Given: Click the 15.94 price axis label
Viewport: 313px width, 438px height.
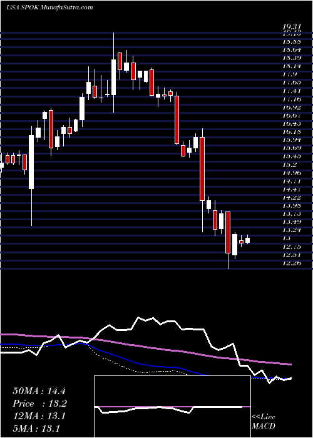Looking at the screenshot, I should (x=292, y=140).
